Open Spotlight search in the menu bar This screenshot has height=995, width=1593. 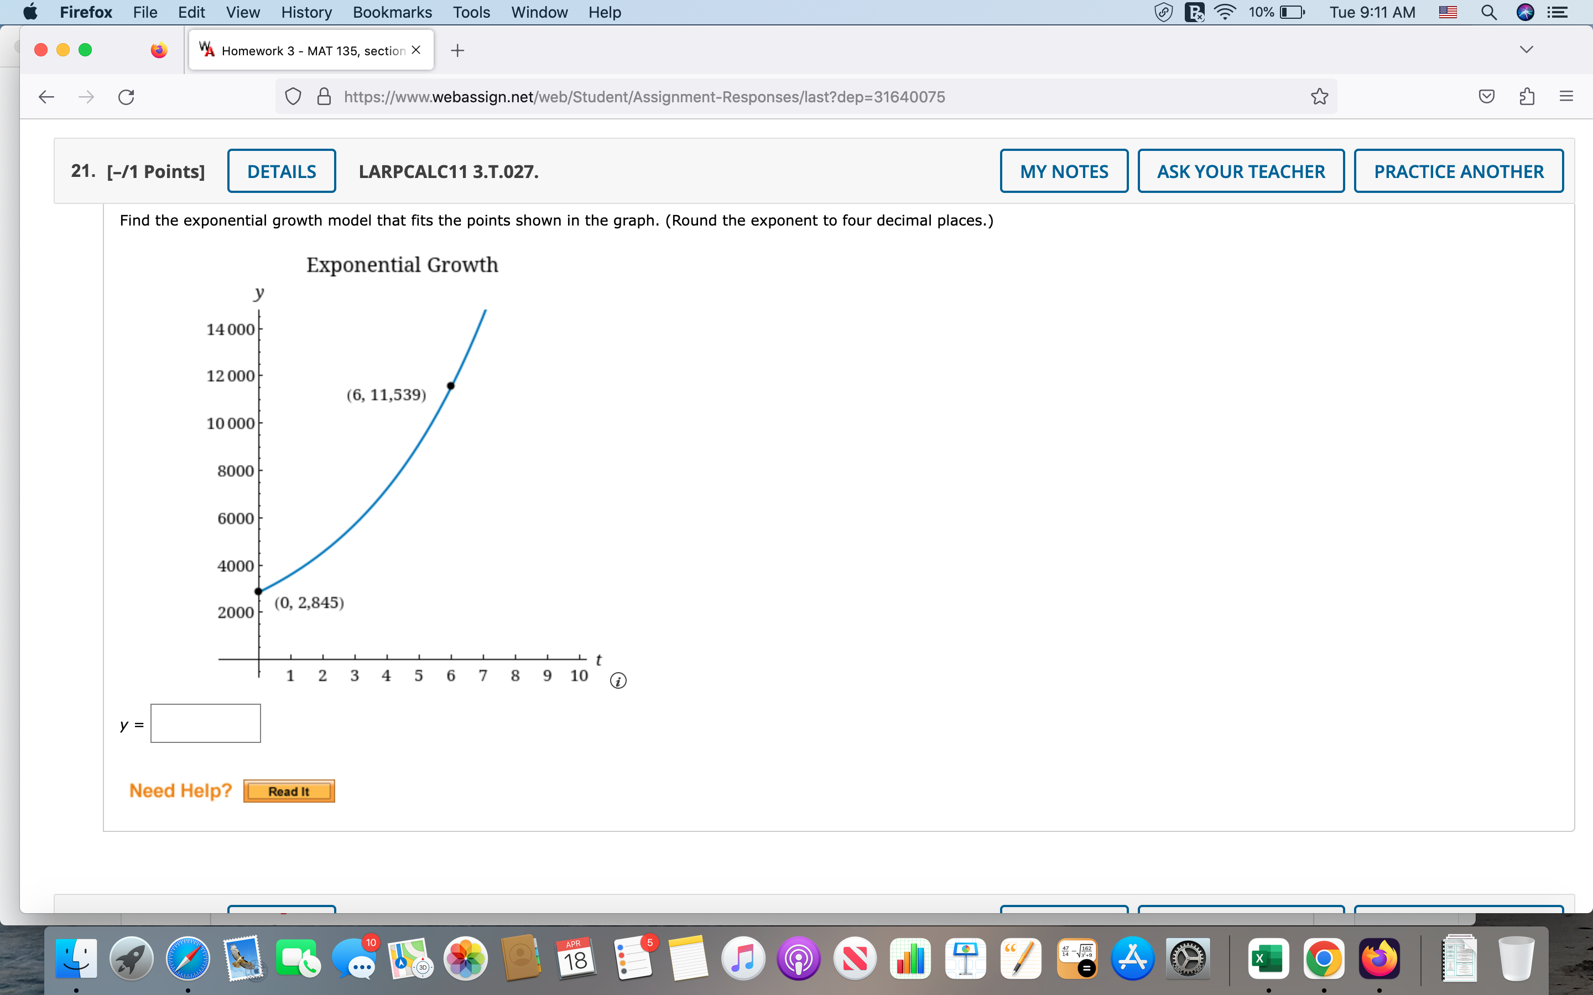tap(1490, 12)
